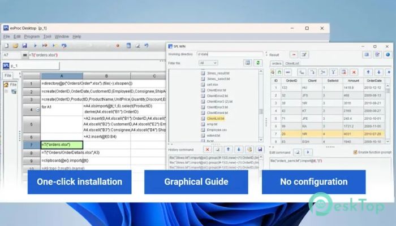Click the green refresh icon next to Filter file
The height and width of the screenshot is (226, 396).
point(258,63)
